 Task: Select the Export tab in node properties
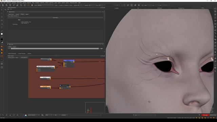click(17, 14)
